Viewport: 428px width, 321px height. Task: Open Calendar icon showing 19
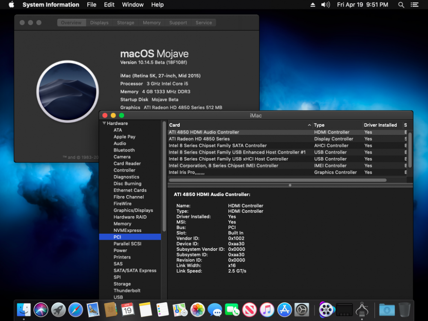[x=128, y=310]
